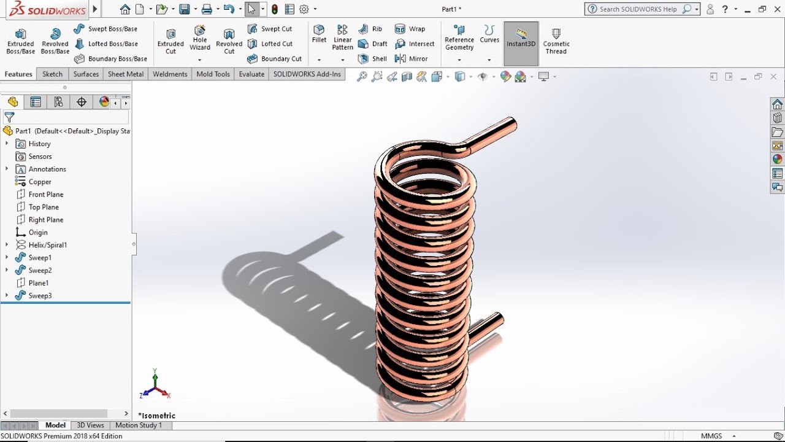Viewport: 785px width, 442px height.
Task: Open the Hole Wizard tool
Action: (x=200, y=38)
